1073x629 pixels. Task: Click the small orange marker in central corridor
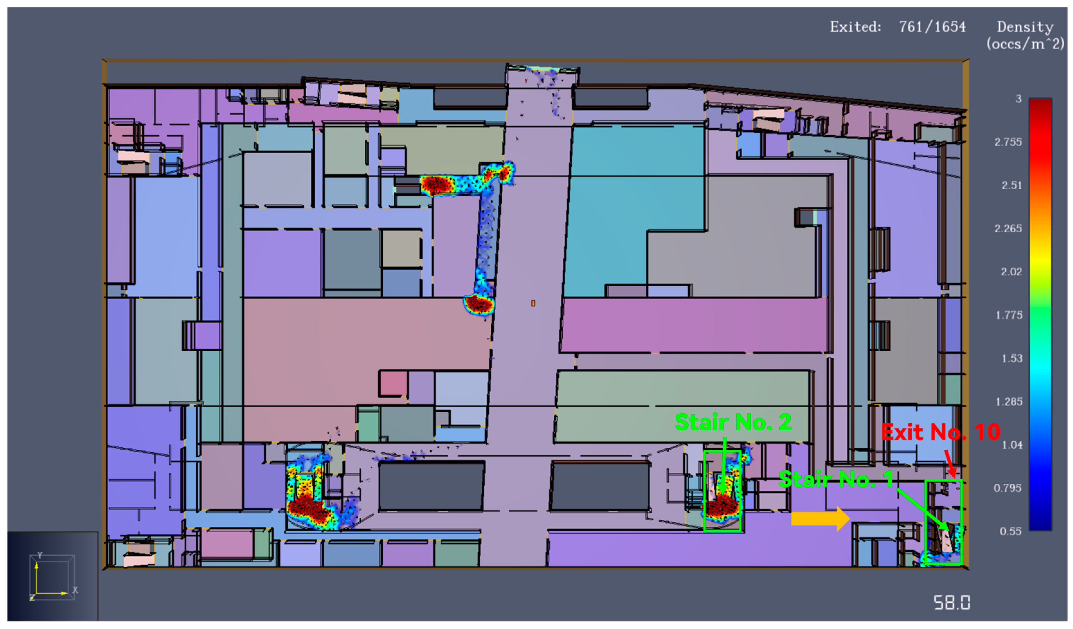coord(533,303)
